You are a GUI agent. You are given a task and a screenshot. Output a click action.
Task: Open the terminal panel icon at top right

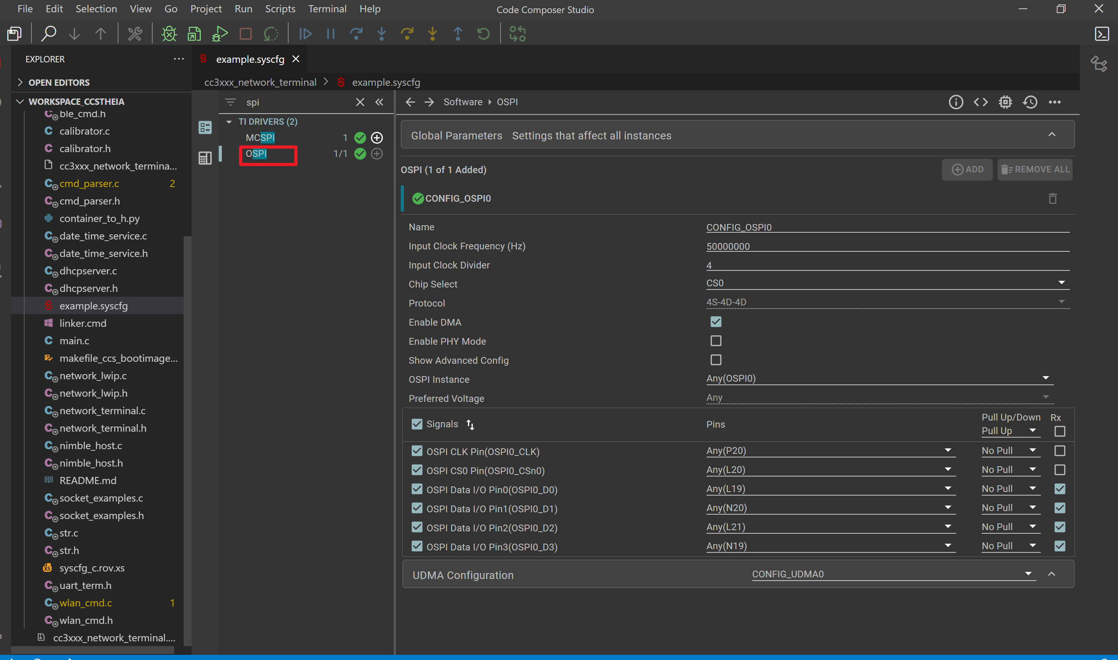[x=1102, y=34]
